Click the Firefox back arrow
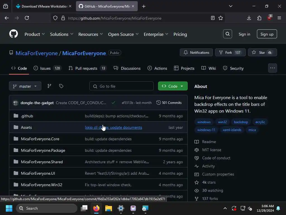The height and width of the screenshot is (215, 286). click(x=7, y=18)
